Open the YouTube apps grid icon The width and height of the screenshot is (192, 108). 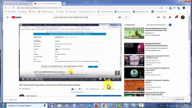[164, 17]
